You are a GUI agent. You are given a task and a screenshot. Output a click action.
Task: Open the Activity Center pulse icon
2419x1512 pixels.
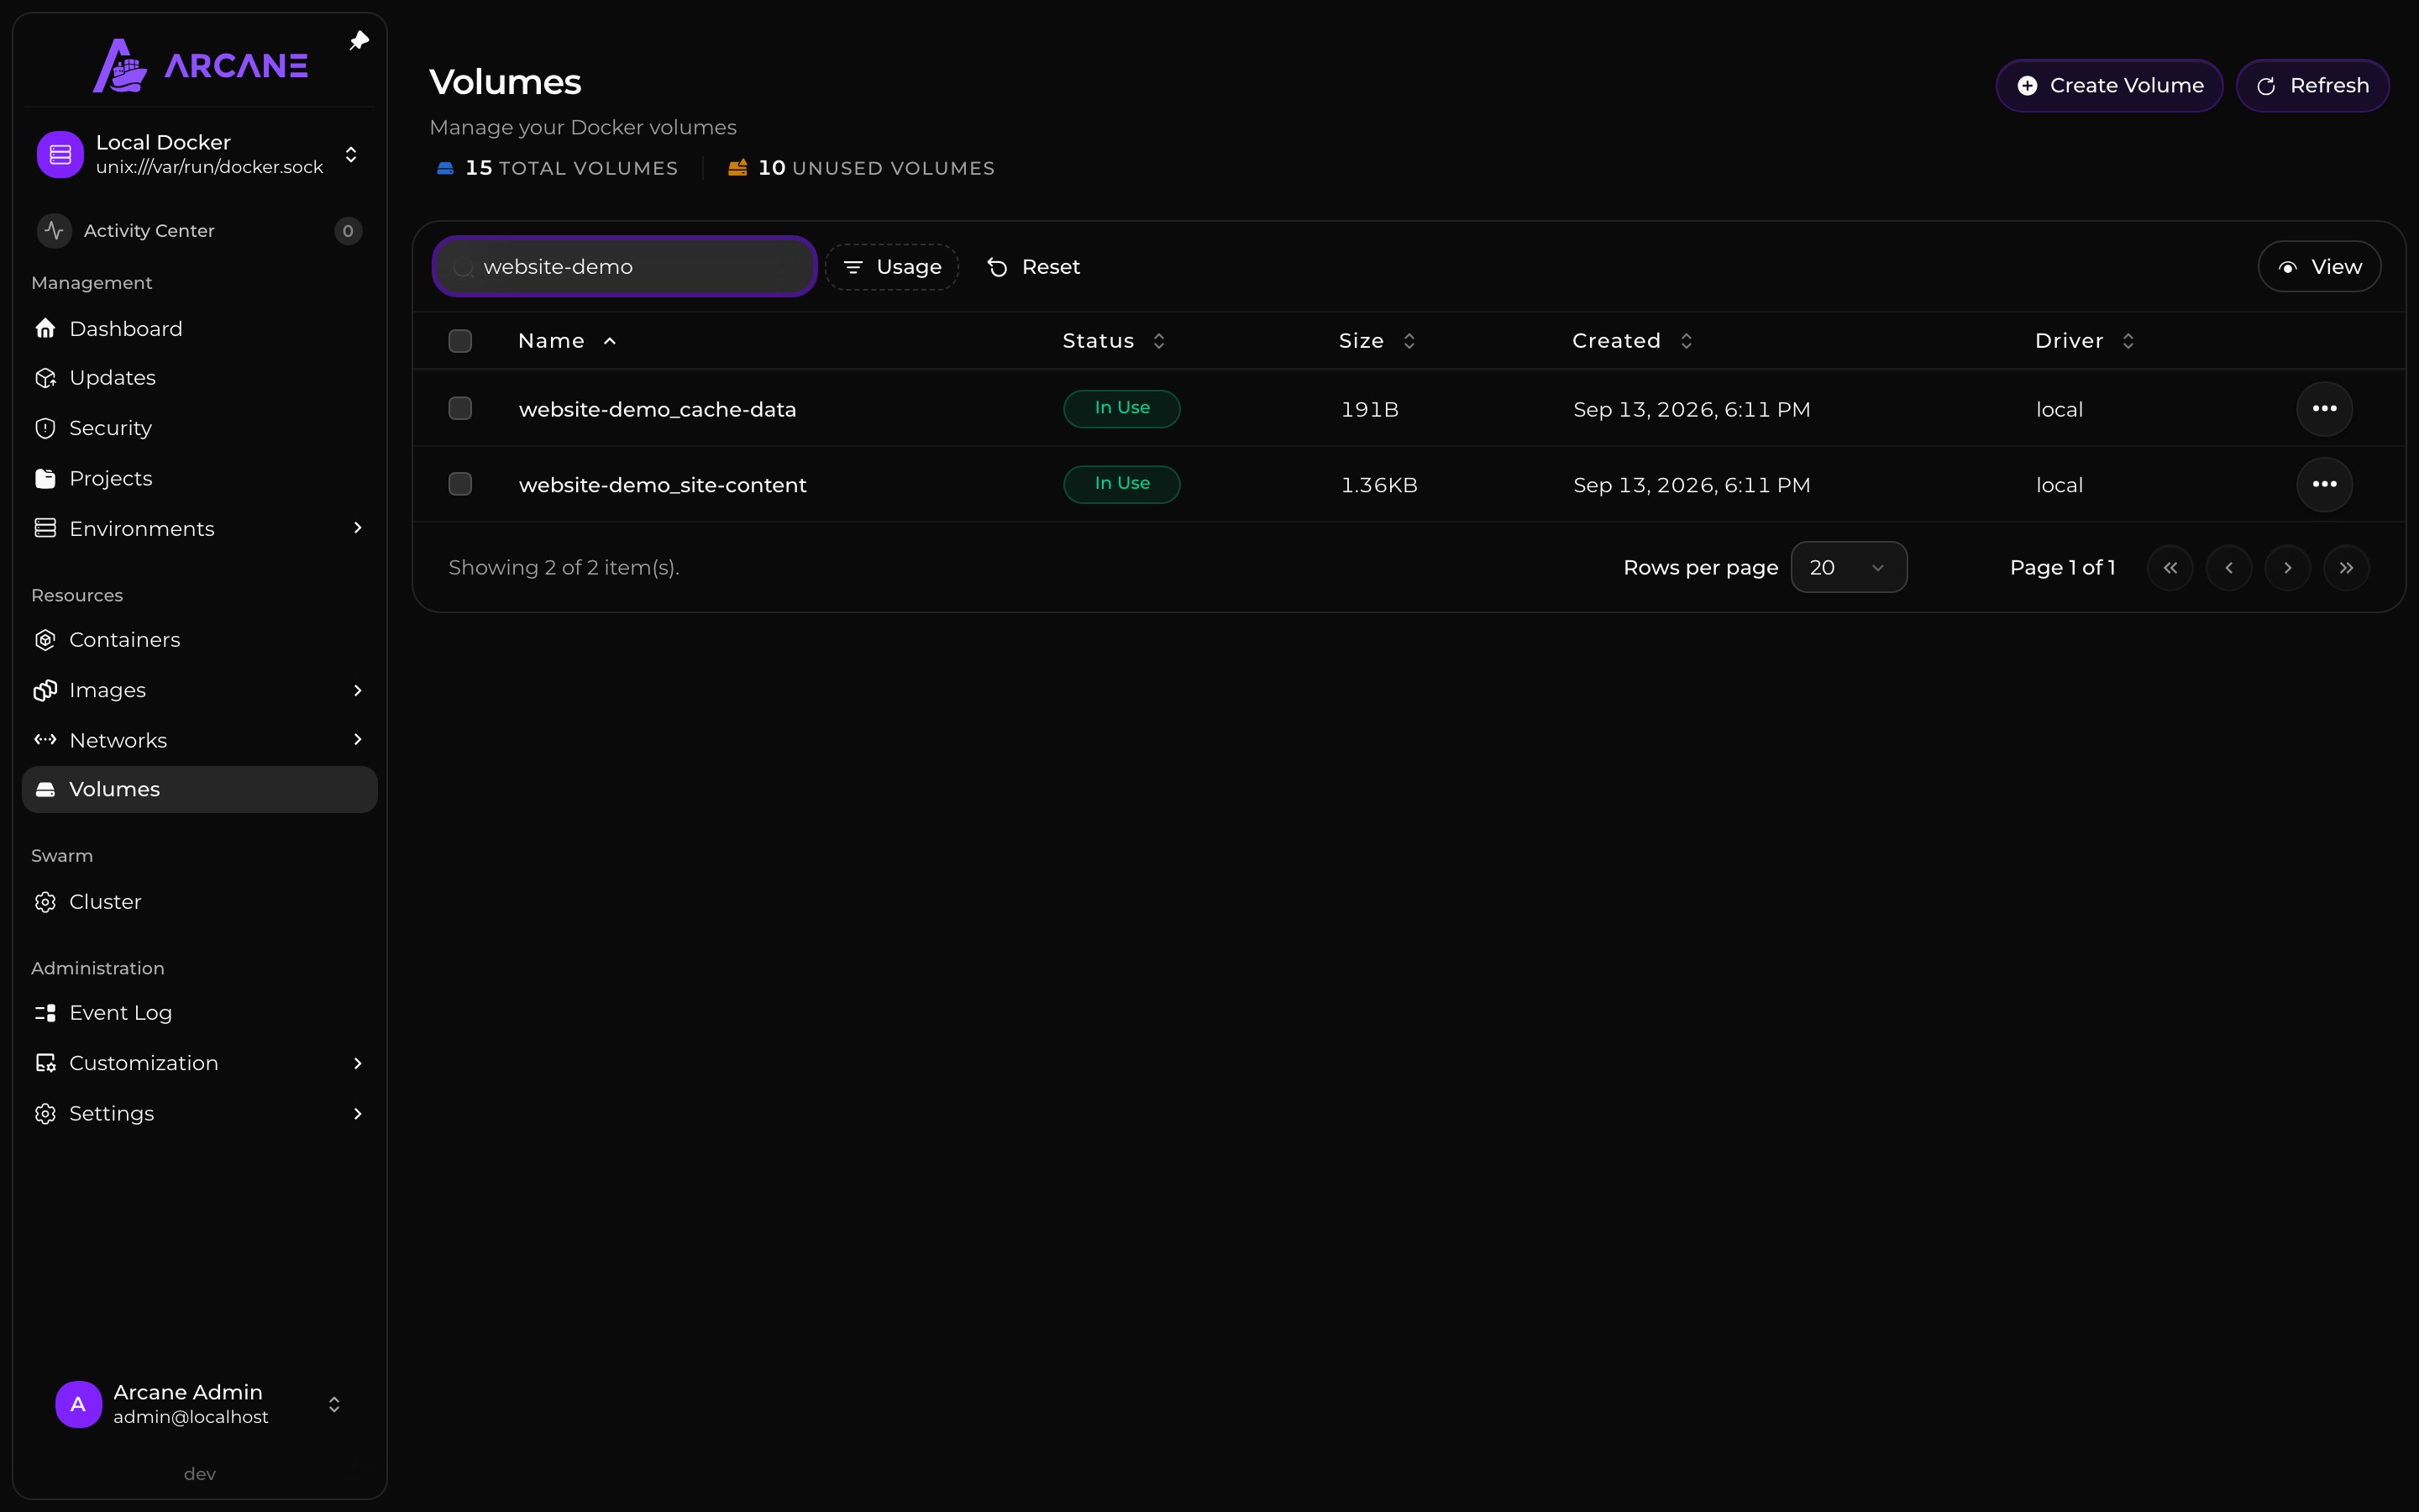pyautogui.click(x=54, y=231)
